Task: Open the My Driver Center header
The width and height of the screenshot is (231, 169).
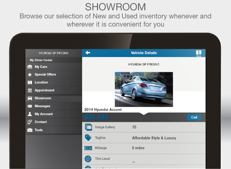Action: point(41,60)
